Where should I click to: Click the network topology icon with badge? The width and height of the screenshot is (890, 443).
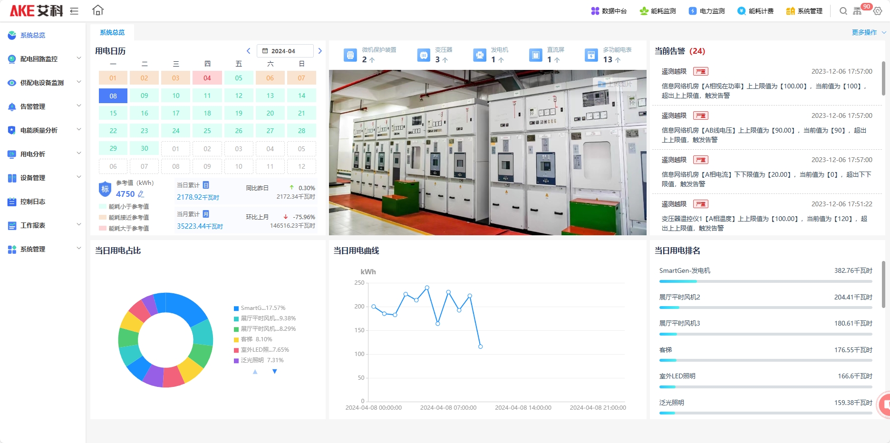coord(858,11)
